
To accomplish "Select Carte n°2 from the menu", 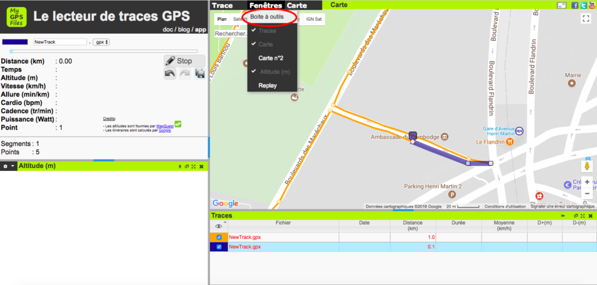I will [x=272, y=58].
